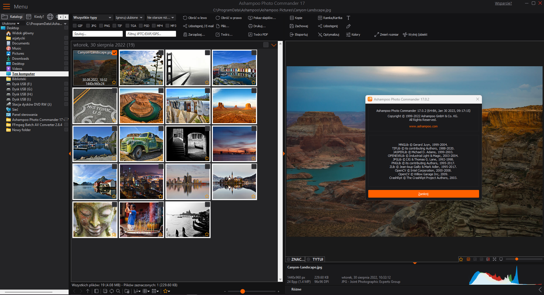The width and height of the screenshot is (544, 295).
Task: Open the star favorites dropdown in bottom toolbar
Action: [x=167, y=291]
